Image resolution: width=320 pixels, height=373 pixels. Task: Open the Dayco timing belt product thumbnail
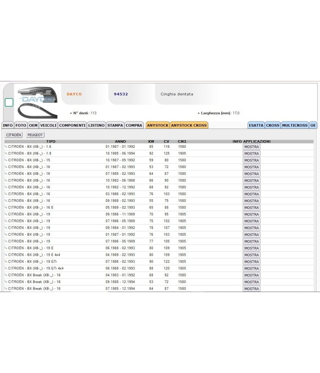pyautogui.click(x=38, y=103)
